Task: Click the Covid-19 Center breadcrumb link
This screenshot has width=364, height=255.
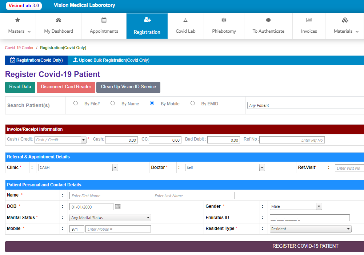Action: [19, 48]
